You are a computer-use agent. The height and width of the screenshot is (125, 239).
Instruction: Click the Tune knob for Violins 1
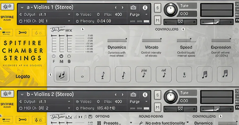[171, 10]
